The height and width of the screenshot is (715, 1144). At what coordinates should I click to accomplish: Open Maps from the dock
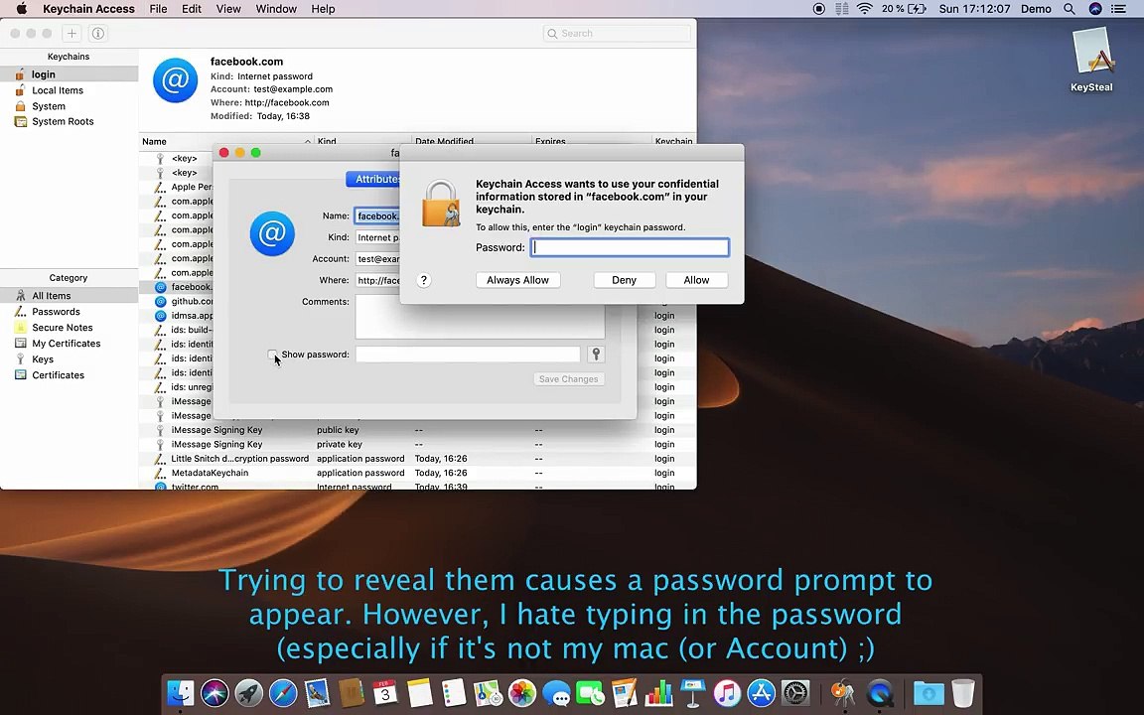click(489, 693)
